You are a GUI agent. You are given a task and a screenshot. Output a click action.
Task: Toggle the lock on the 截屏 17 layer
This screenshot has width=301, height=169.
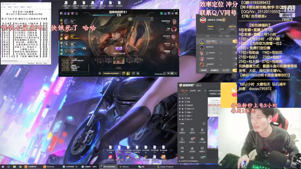[183, 116]
